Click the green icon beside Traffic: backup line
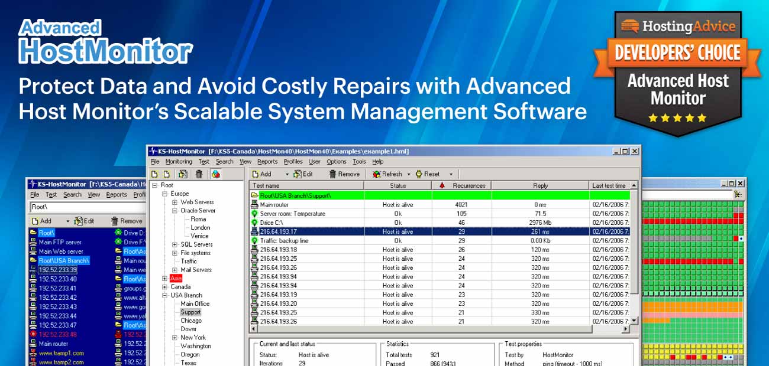This screenshot has height=366, width=769. (x=254, y=241)
